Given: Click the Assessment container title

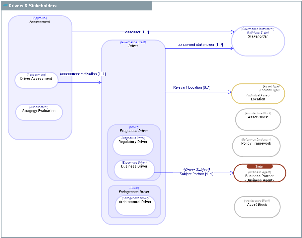Looking at the screenshot, I should coord(40,22).
